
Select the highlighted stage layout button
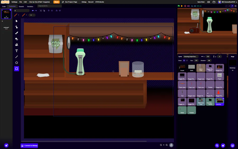pos(232,6)
